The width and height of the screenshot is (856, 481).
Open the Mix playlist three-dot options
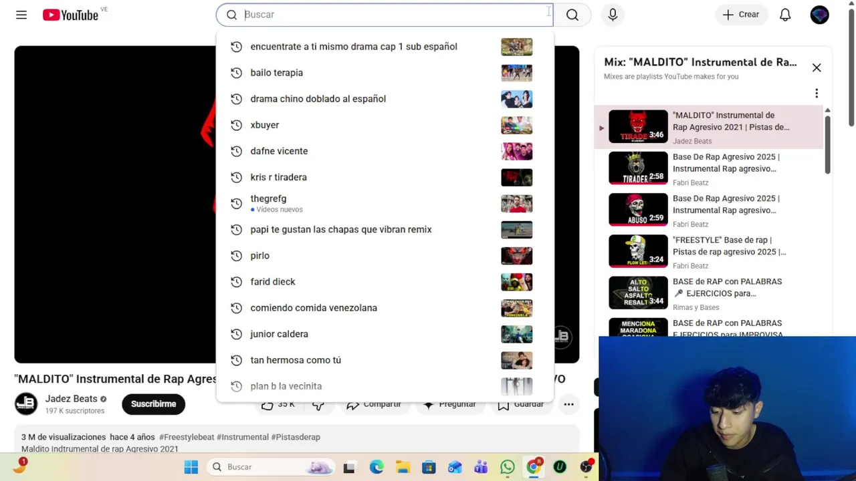click(817, 94)
